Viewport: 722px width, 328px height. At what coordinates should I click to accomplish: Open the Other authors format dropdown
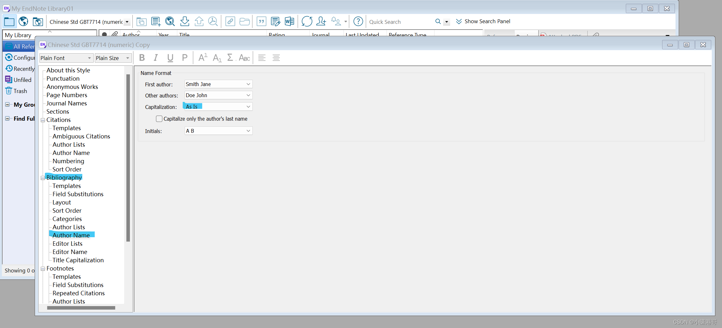pyautogui.click(x=218, y=95)
